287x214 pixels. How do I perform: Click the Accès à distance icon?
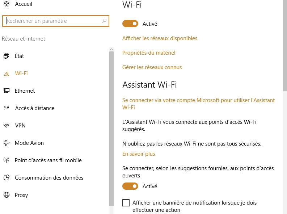pyautogui.click(x=7, y=108)
